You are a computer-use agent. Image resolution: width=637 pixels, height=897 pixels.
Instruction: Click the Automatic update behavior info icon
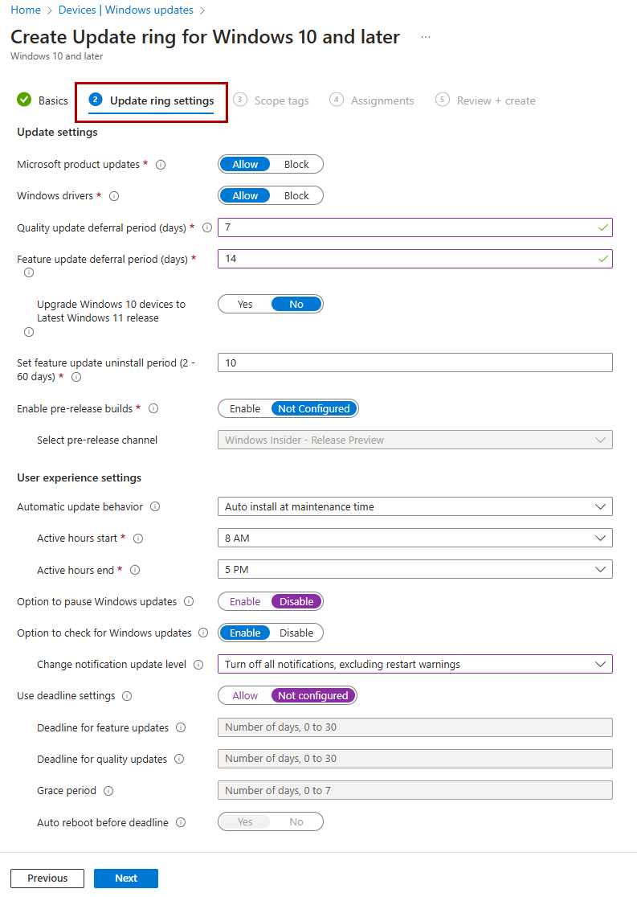pyautogui.click(x=157, y=506)
